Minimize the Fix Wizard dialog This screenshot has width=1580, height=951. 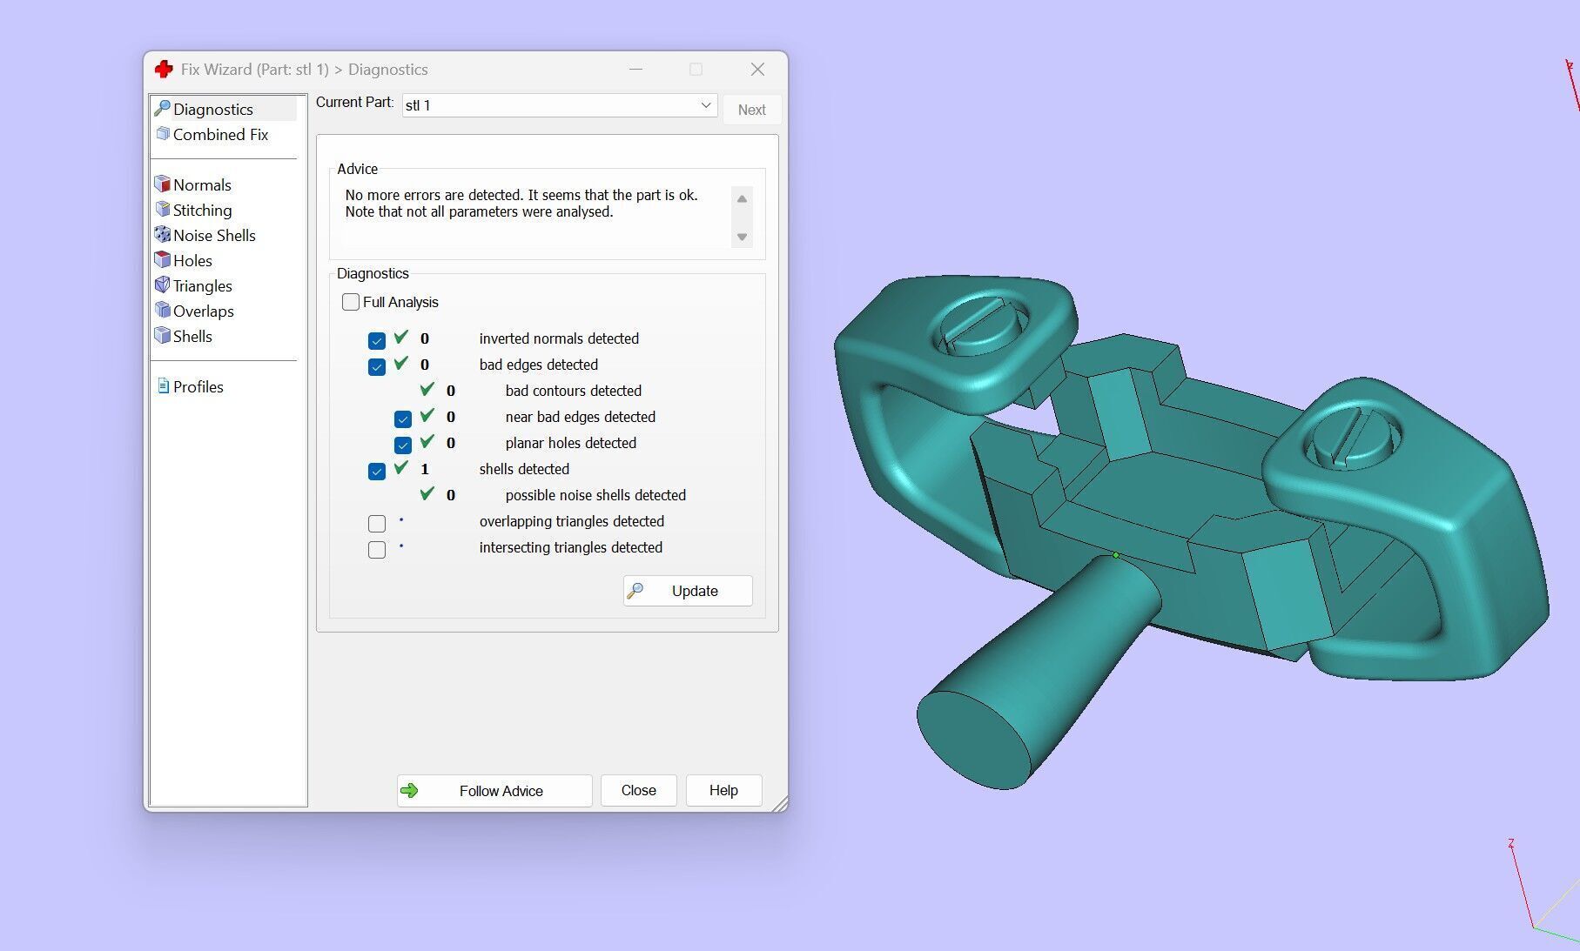point(635,70)
